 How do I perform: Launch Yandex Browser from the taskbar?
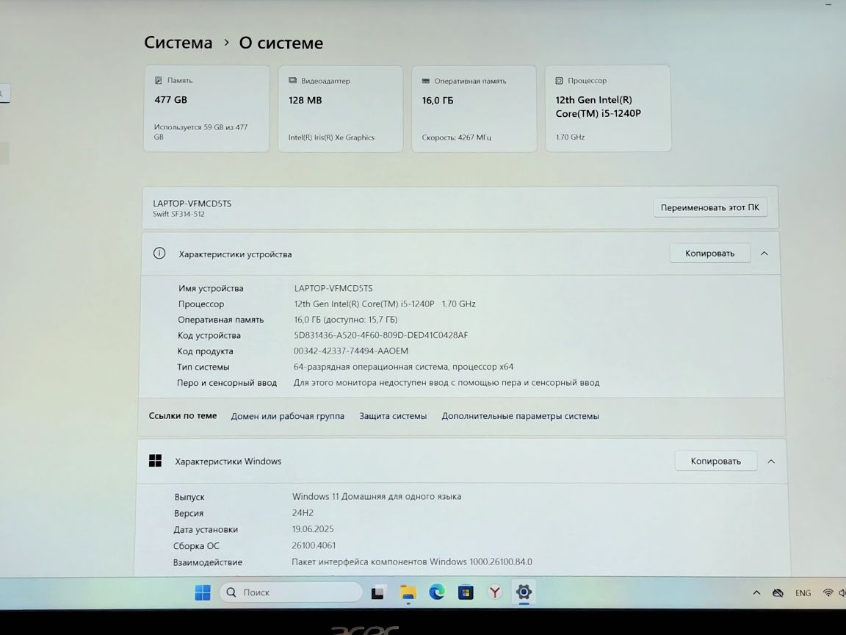point(495,593)
